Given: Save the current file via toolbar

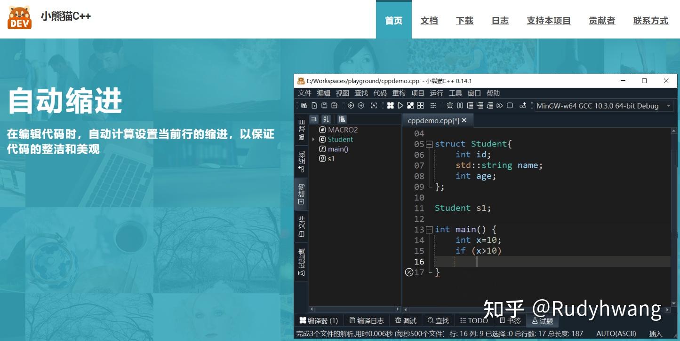Looking at the screenshot, I should tap(324, 106).
